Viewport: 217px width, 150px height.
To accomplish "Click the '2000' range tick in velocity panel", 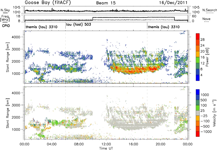I will [x=16, y=117].
